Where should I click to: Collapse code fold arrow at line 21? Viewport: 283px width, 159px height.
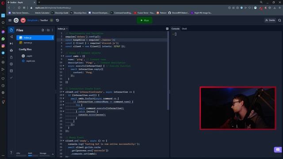coord(64,98)
